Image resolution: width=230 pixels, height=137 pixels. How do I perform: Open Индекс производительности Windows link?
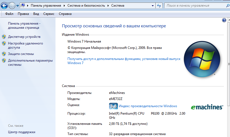point(148,106)
